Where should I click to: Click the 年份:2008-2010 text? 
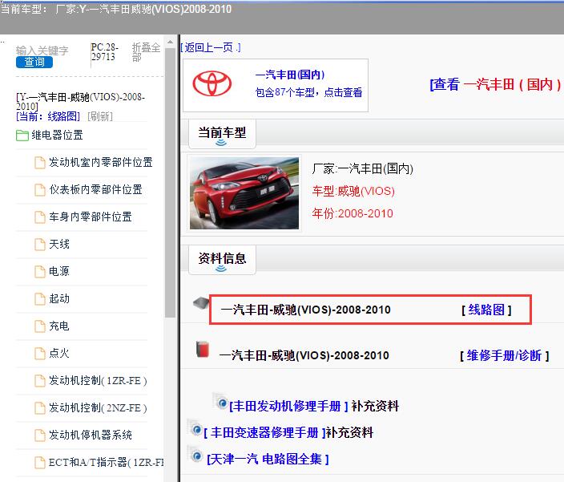tap(352, 213)
